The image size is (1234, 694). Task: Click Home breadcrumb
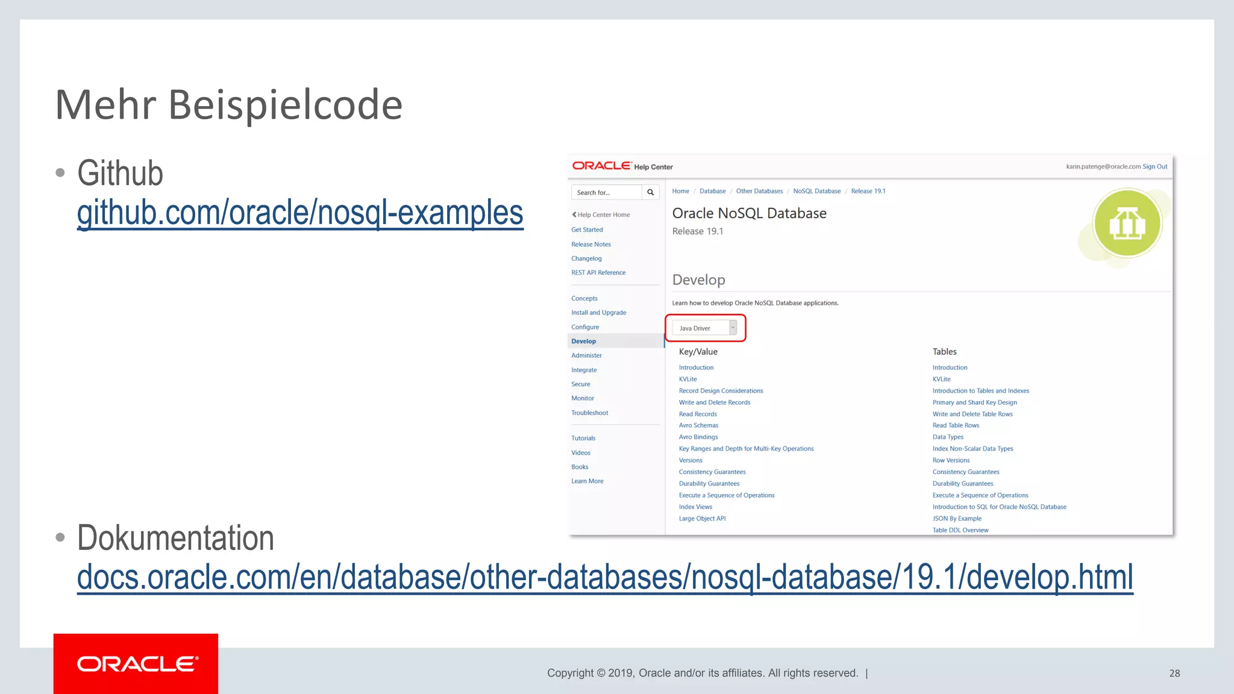coord(681,191)
